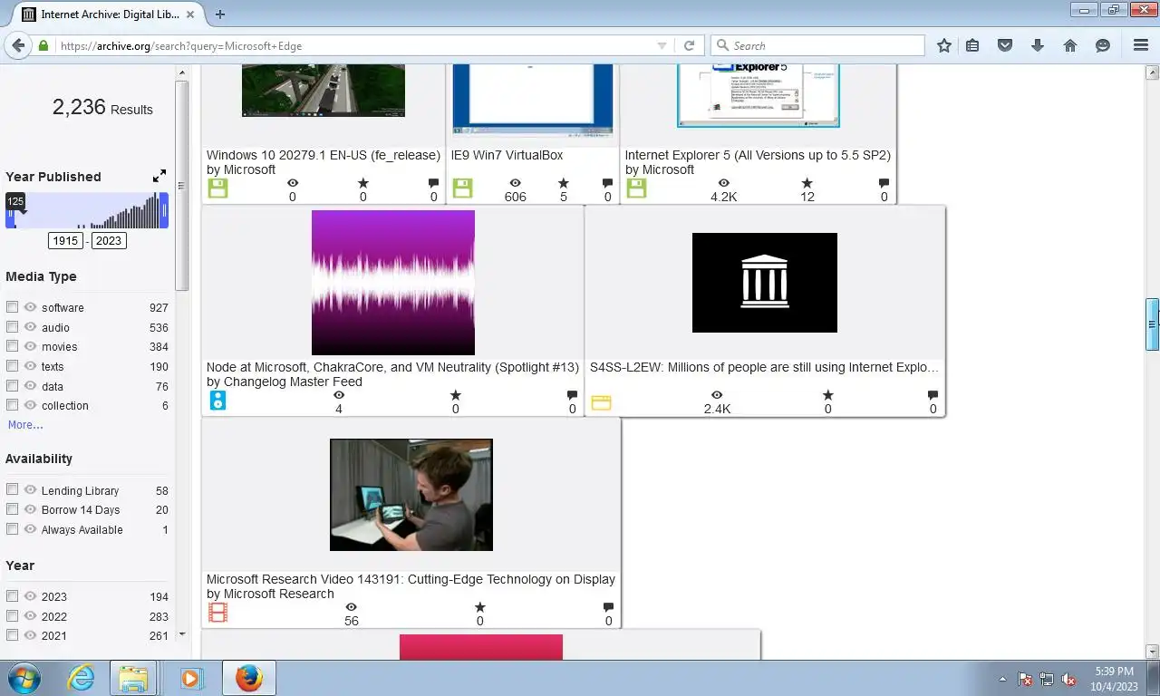Open the purple waveform audio thumbnail
The height and width of the screenshot is (696, 1160).
[x=393, y=283]
